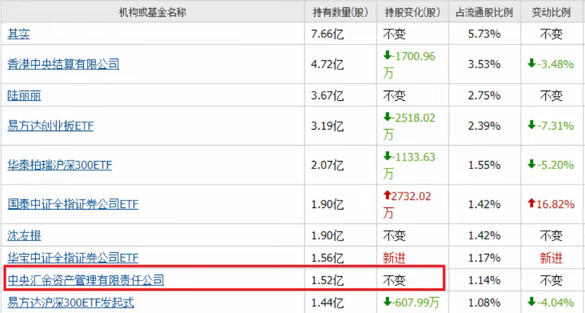This screenshot has width=585, height=313.
Task: Select the 2.39% ratio cell
Action: [x=484, y=126]
